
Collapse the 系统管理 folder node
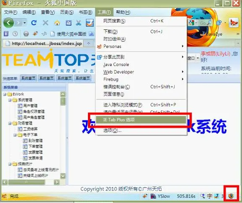coord(10,100)
